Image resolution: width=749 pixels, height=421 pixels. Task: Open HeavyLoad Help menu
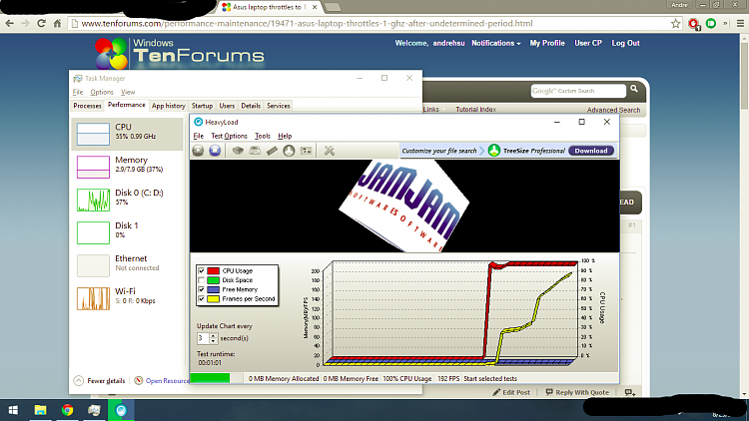[285, 136]
